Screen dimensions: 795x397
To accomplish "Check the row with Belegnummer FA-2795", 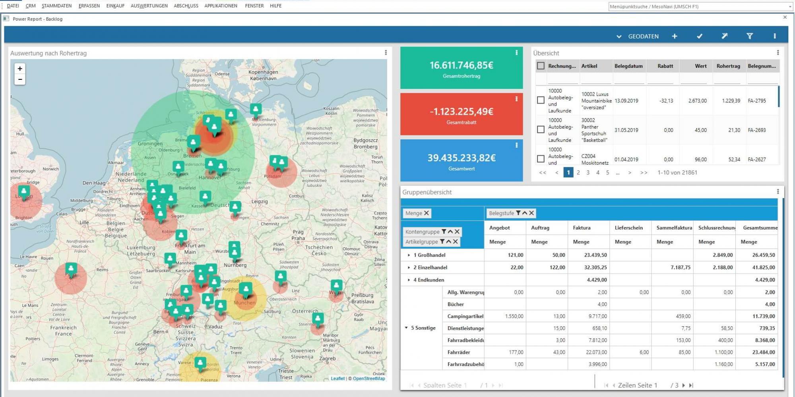I will [541, 100].
